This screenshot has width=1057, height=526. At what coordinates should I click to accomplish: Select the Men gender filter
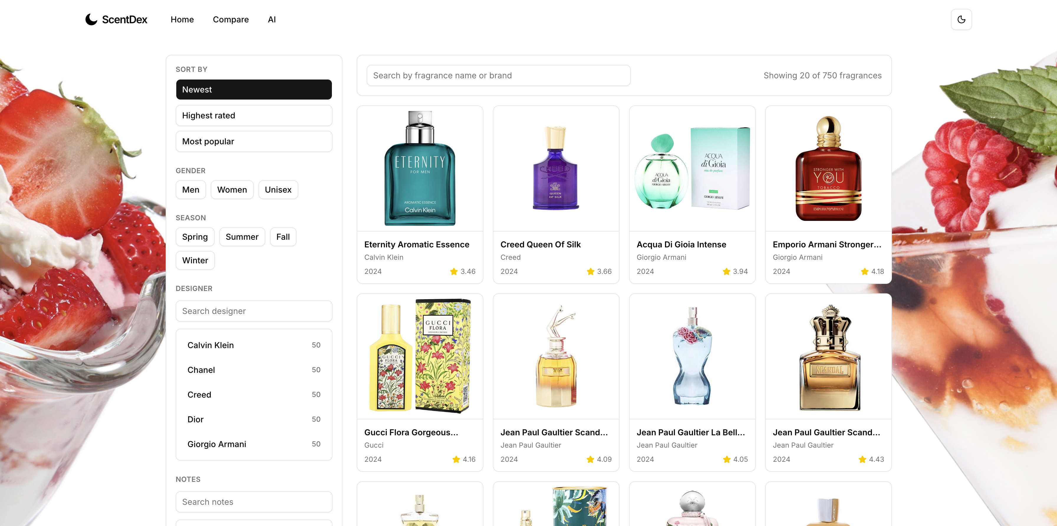point(190,189)
